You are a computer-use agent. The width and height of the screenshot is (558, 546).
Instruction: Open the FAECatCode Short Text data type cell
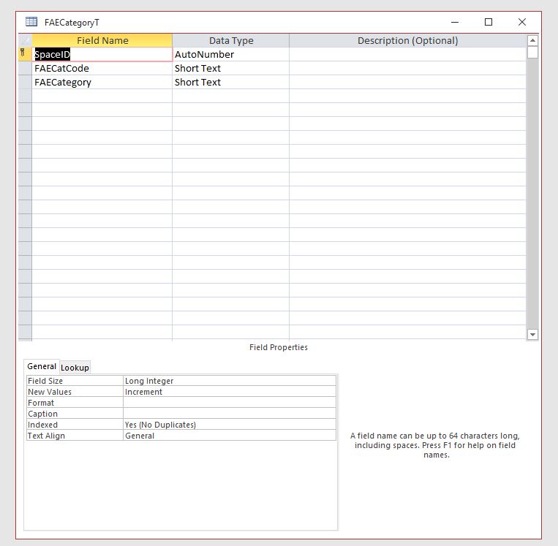[230, 68]
